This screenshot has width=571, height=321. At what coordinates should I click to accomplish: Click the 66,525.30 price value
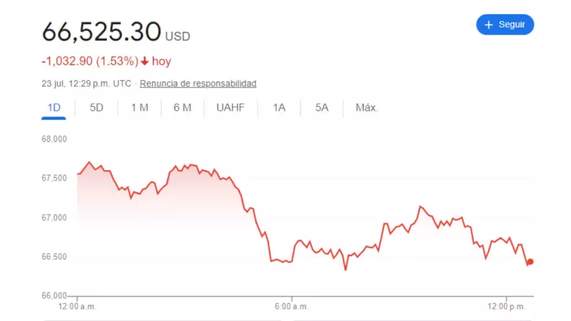pyautogui.click(x=102, y=32)
